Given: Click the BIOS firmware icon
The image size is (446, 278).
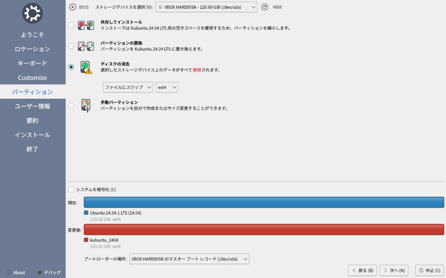Looking at the screenshot, I should click(x=72, y=7).
